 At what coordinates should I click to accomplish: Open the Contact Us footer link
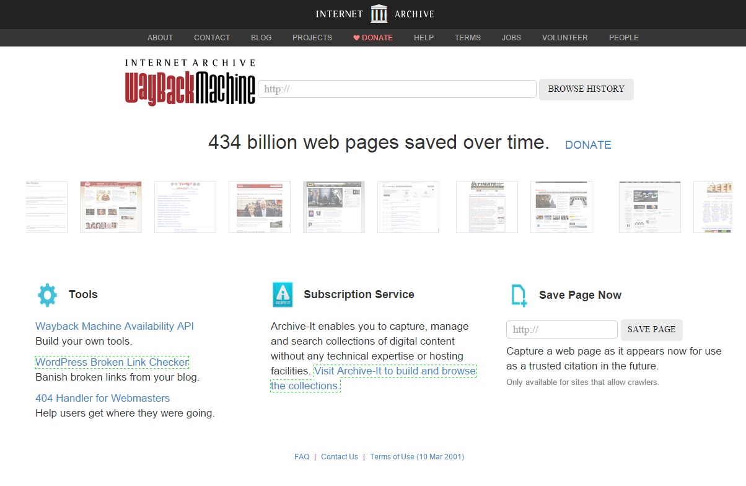[340, 457]
